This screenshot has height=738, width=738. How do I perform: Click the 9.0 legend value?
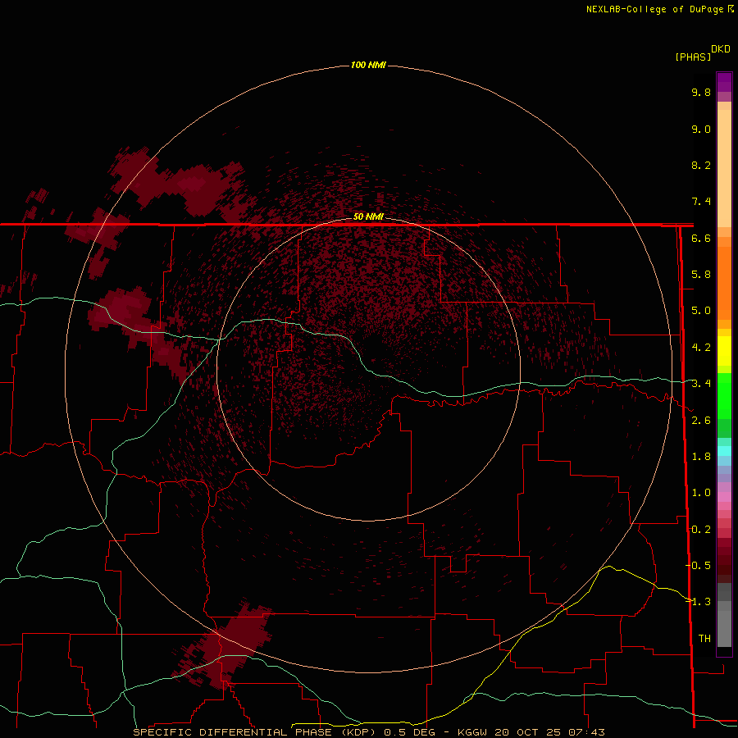pyautogui.click(x=701, y=129)
